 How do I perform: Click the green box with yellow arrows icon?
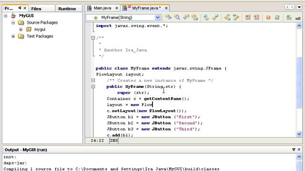(236, 18)
